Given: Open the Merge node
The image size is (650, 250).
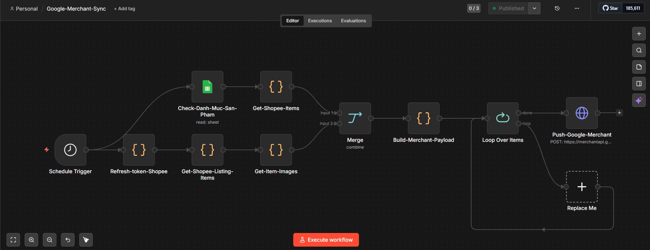Looking at the screenshot, I should pyautogui.click(x=355, y=118).
